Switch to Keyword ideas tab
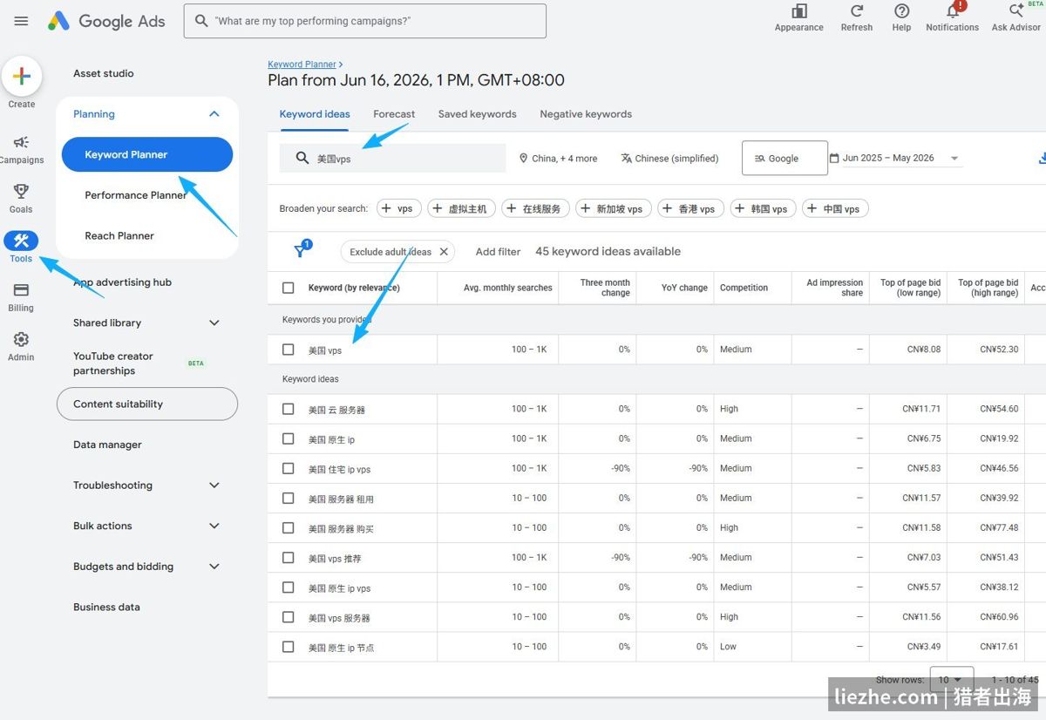The height and width of the screenshot is (720, 1046). tap(315, 114)
